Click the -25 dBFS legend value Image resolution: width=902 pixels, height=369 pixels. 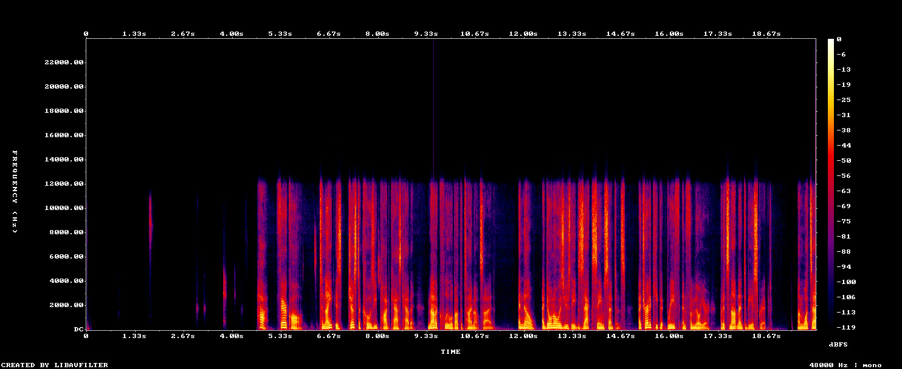[x=843, y=100]
